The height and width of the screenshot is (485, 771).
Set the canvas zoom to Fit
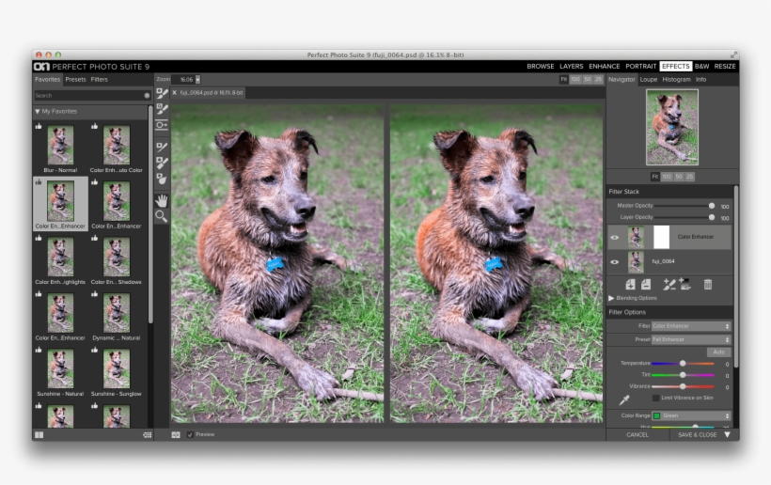click(x=564, y=79)
